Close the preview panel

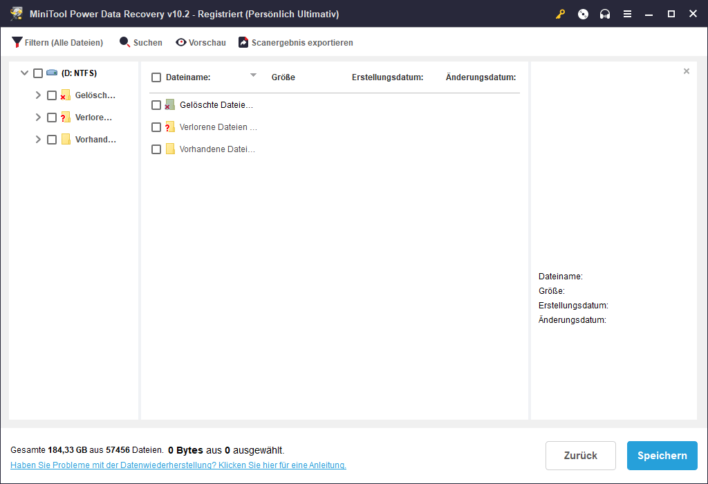point(687,71)
